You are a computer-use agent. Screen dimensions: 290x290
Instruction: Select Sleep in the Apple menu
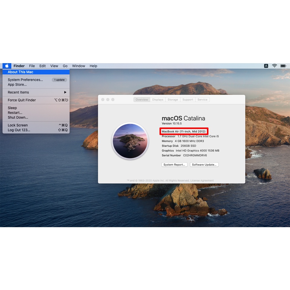12,108
